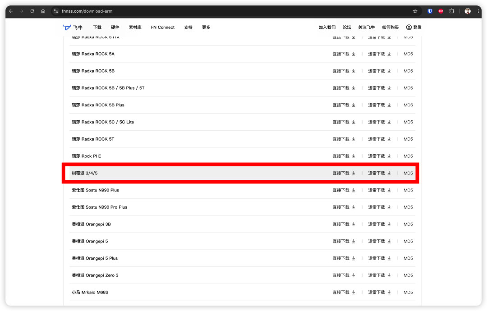Open the extensions puzzle icon
The height and width of the screenshot is (311, 487).
pyautogui.click(x=451, y=11)
